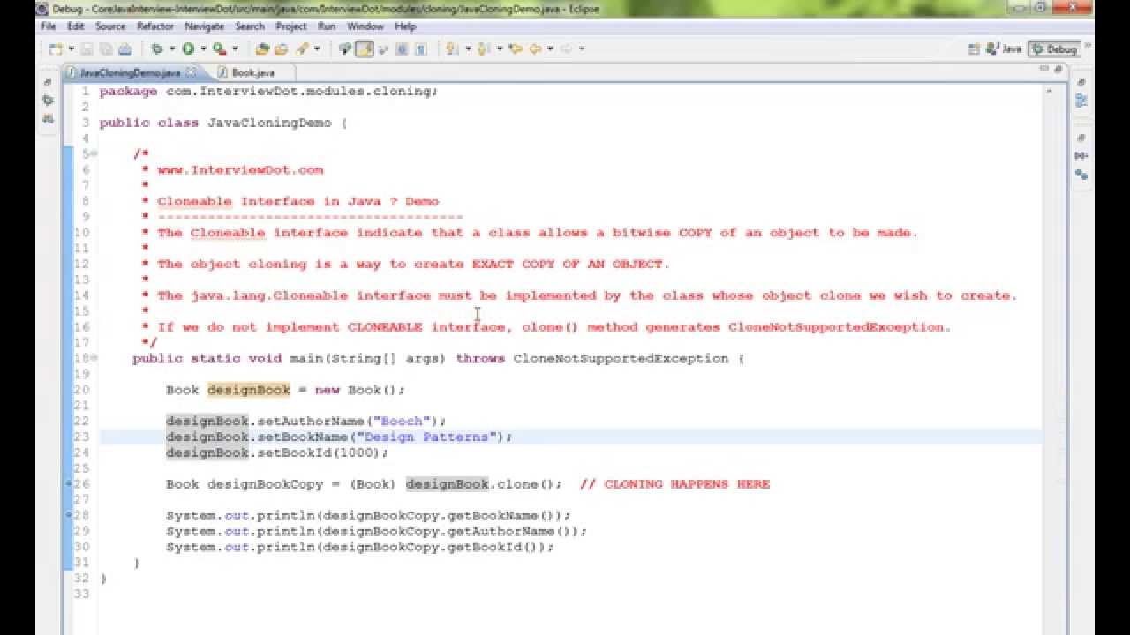This screenshot has height=635, width=1130.
Task: Open the Run icon dropdown arrow
Action: pyautogui.click(x=203, y=49)
